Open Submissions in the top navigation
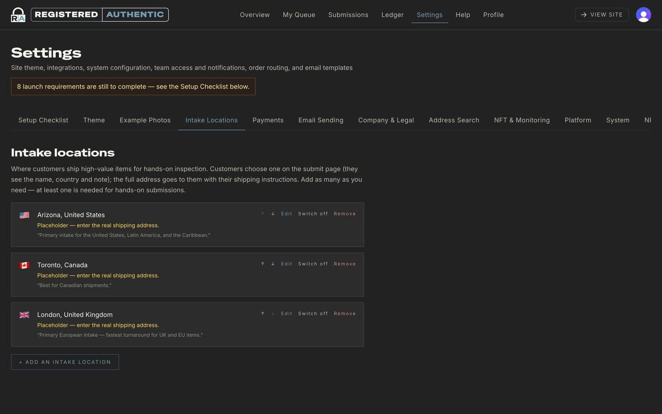This screenshot has width=662, height=414. click(x=348, y=15)
